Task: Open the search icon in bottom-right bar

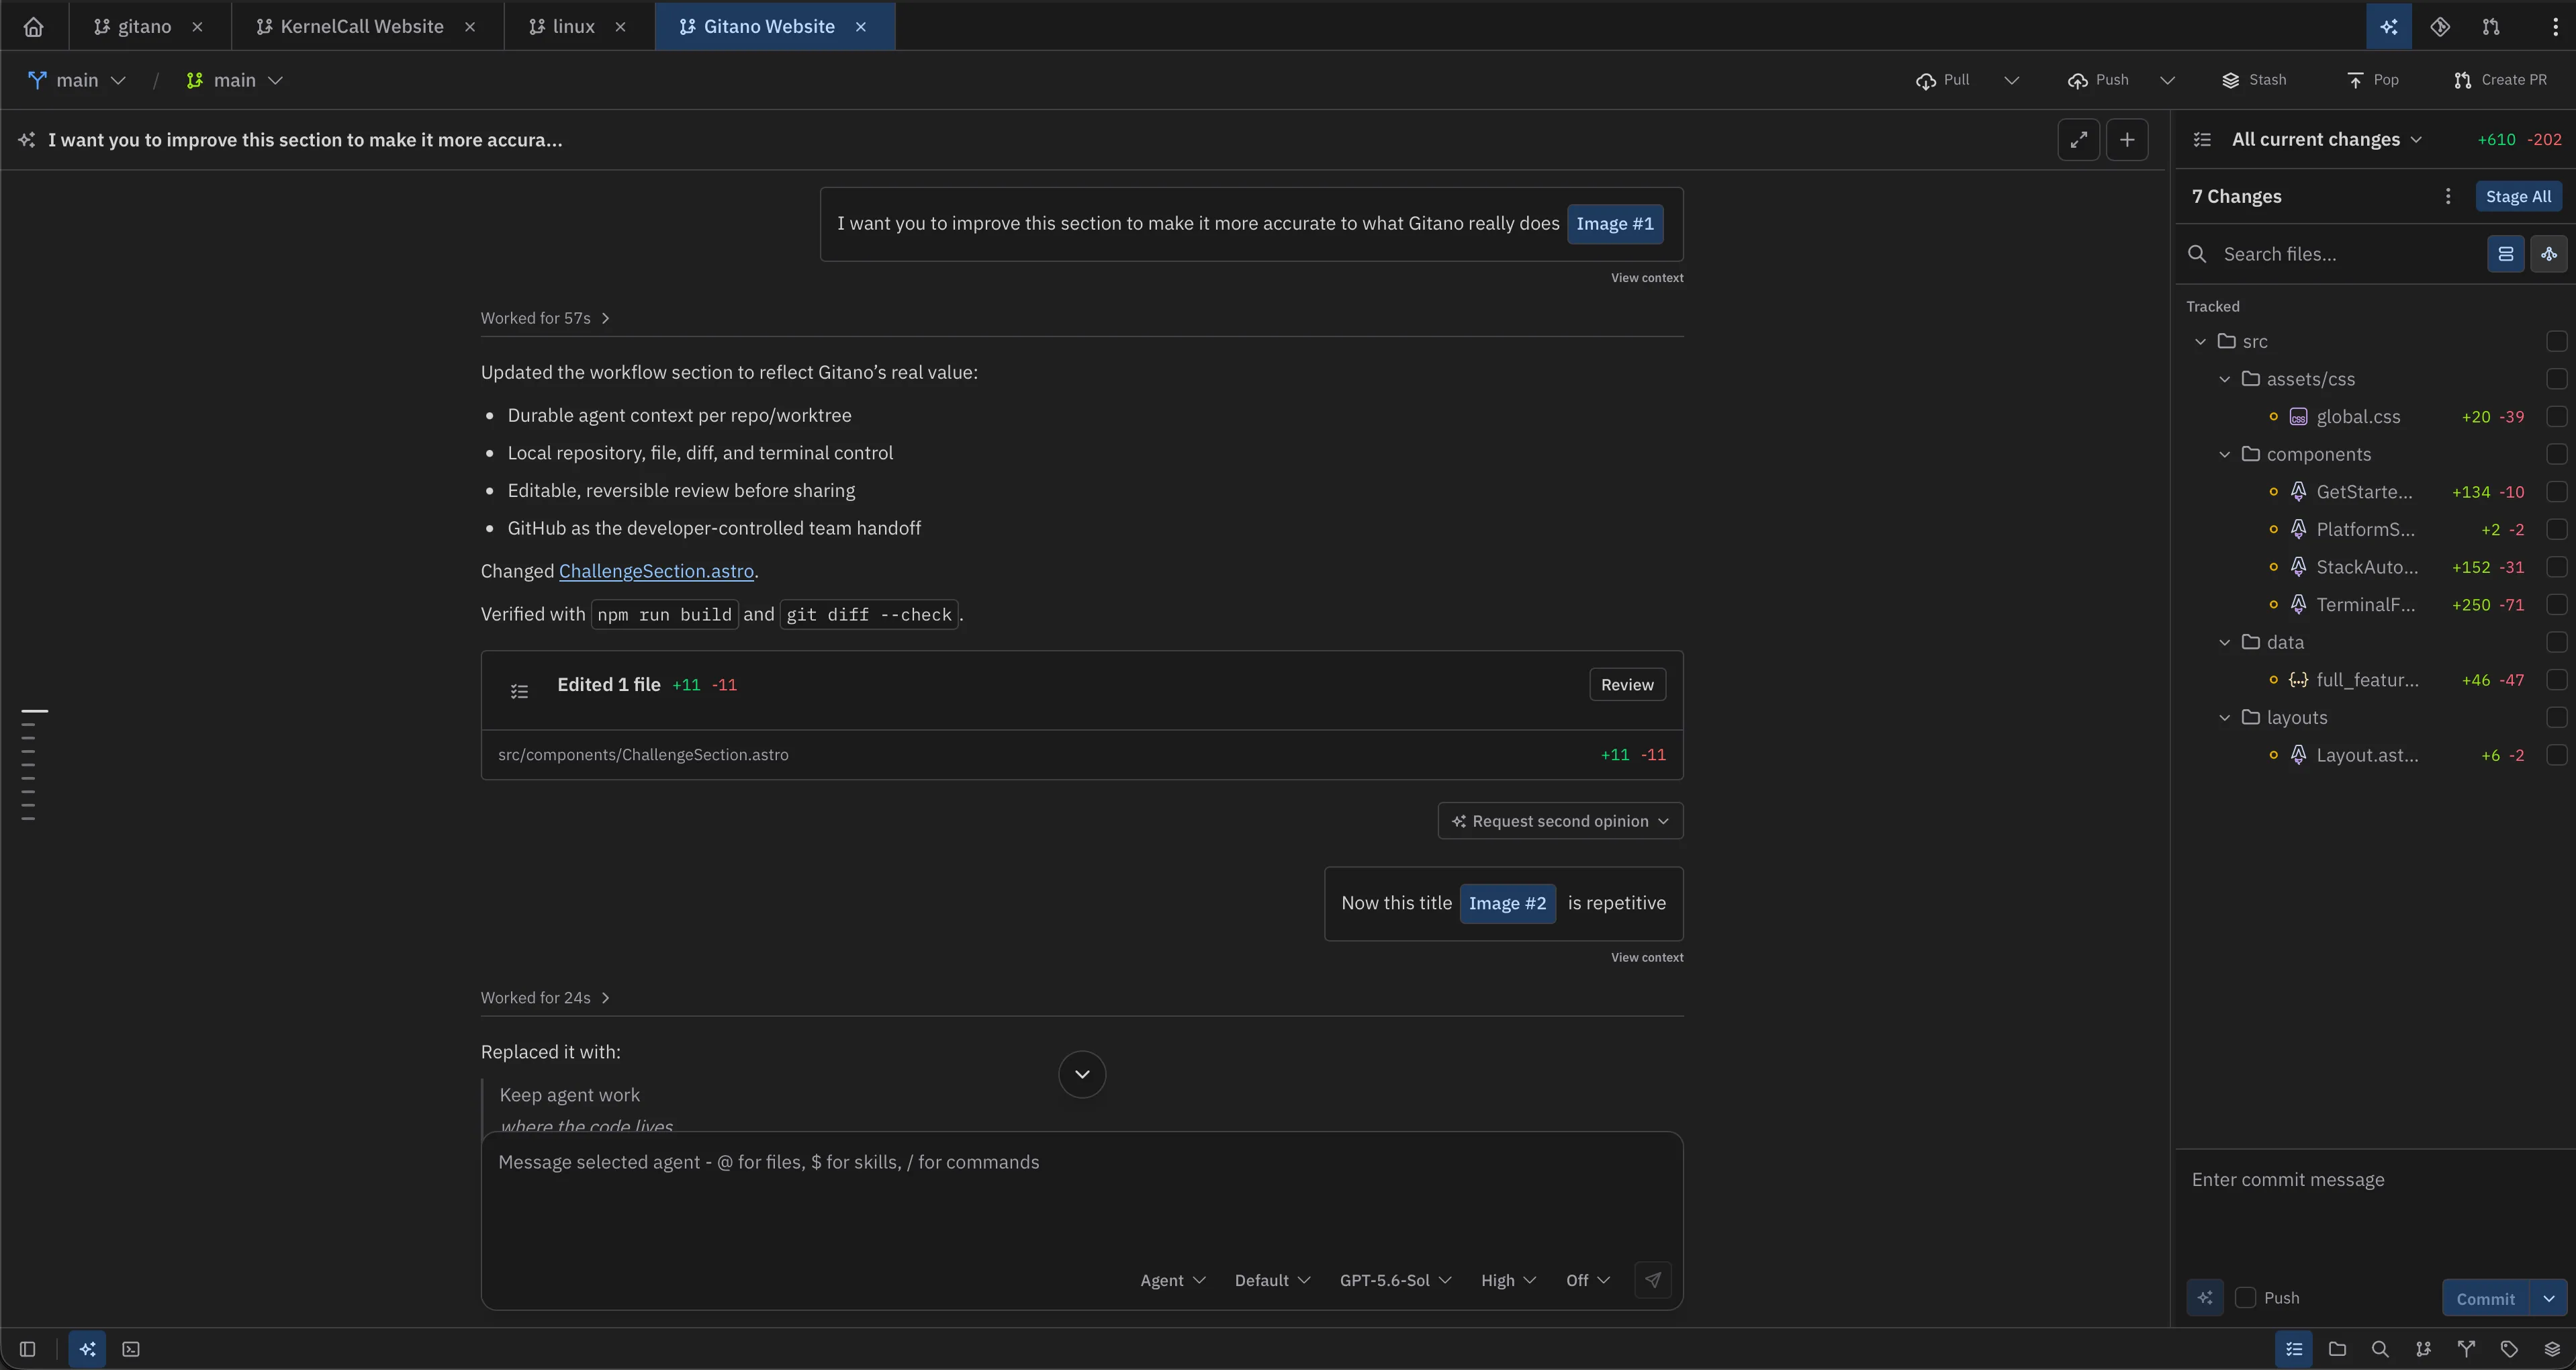Action: pyautogui.click(x=2380, y=1349)
